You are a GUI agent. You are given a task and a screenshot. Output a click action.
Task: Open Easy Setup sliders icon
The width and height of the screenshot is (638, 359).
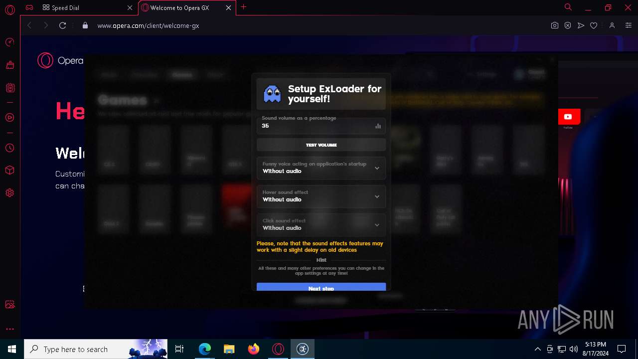629,25
